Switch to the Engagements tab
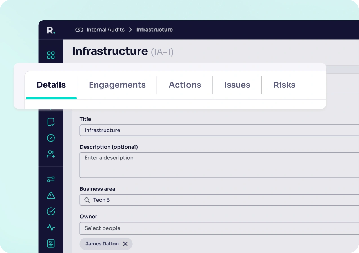Screen dimensions: 359x253 coord(117,85)
